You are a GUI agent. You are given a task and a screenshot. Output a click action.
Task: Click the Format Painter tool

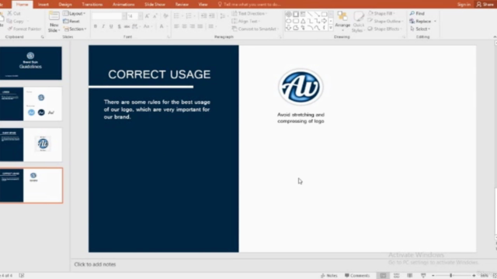(24, 29)
